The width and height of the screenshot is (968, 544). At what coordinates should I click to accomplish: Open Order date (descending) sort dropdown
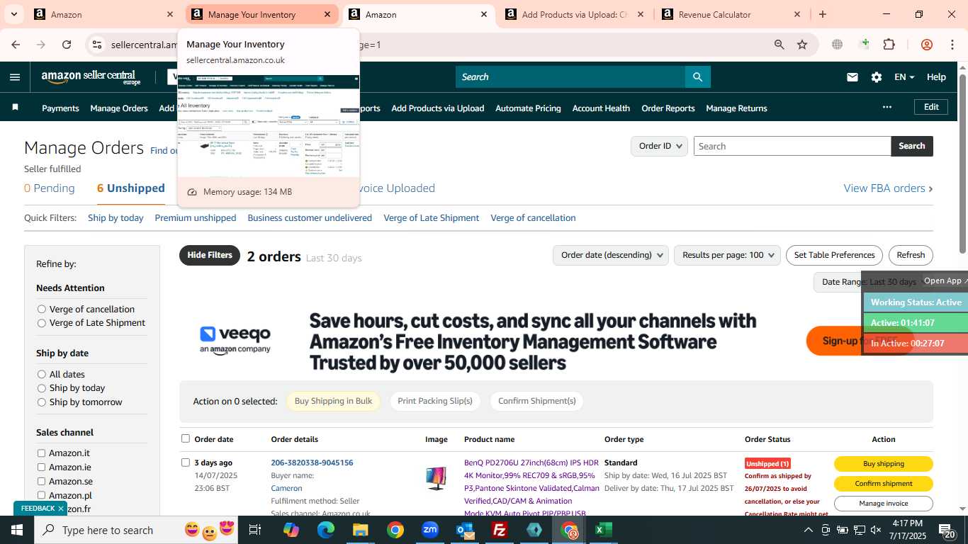point(610,255)
